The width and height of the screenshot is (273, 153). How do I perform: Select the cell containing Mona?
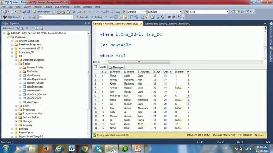(x=113, y=76)
